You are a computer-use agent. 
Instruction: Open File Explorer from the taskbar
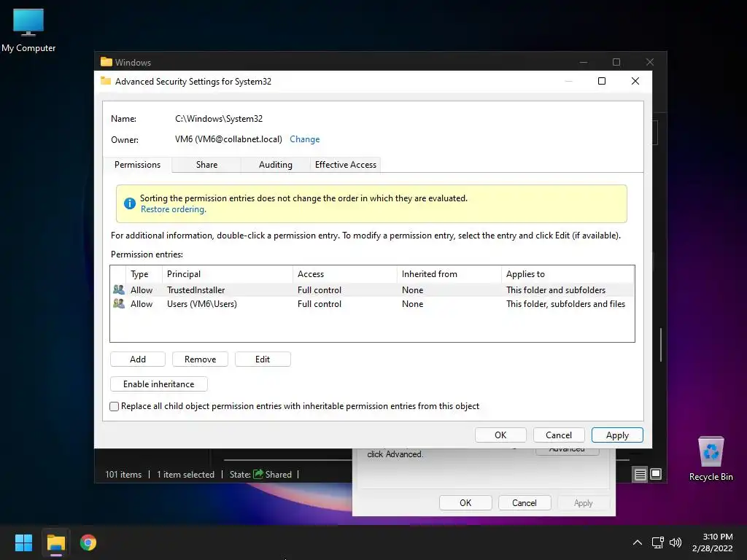[x=55, y=542]
